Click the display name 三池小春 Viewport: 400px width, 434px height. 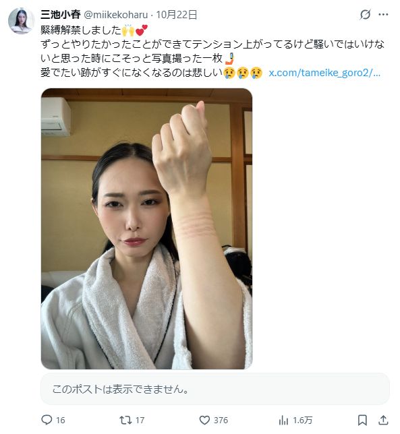pyautogui.click(x=61, y=14)
